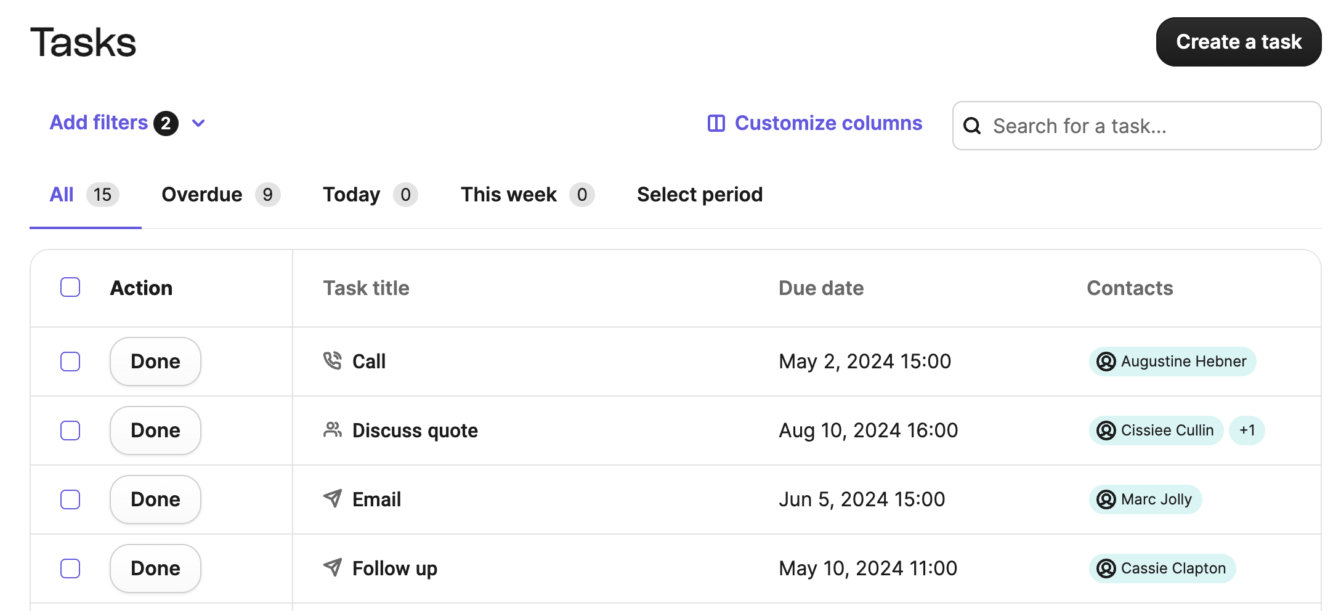Click the Customize columns icon
Image resolution: width=1333 pixels, height=611 pixels.
[x=715, y=123]
